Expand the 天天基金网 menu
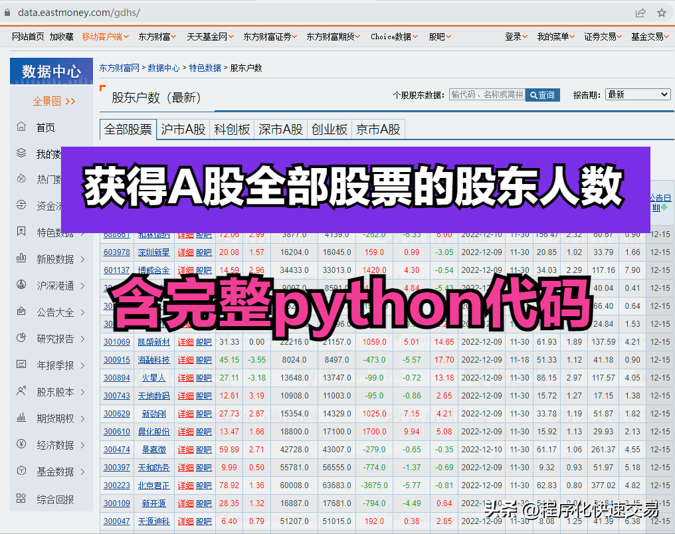The image size is (675, 534). pyautogui.click(x=210, y=37)
